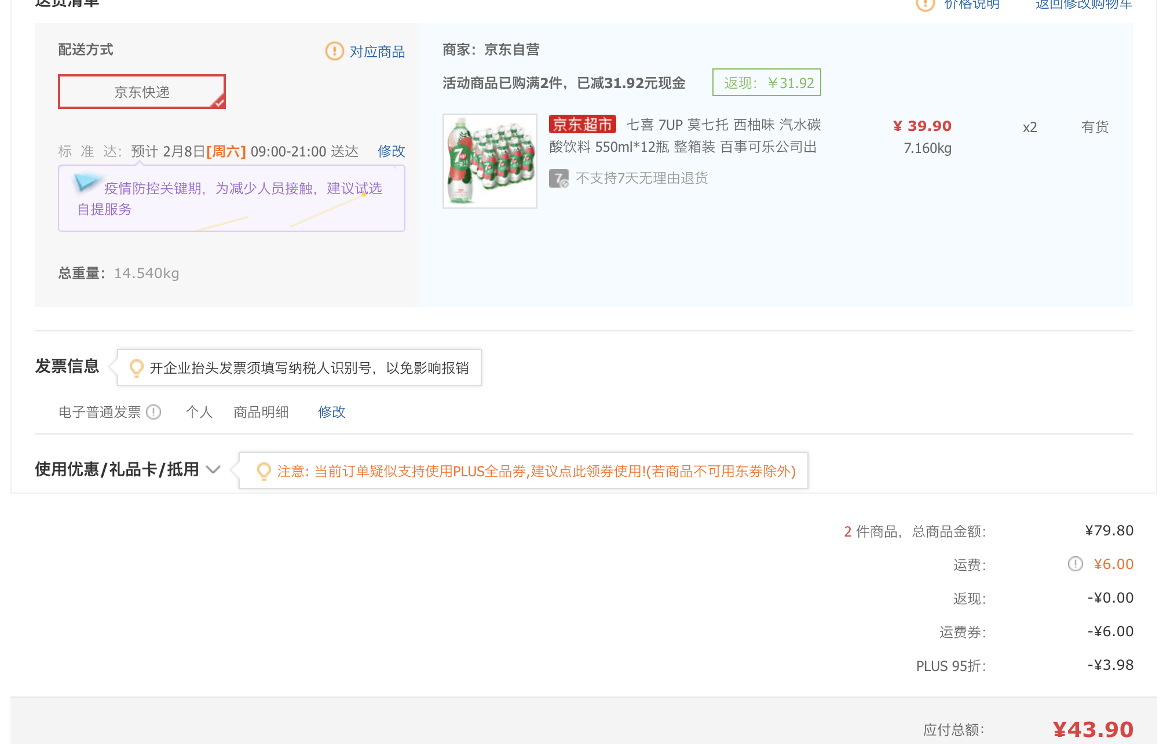Click the 返现 ¥31.92 tag

(x=767, y=83)
